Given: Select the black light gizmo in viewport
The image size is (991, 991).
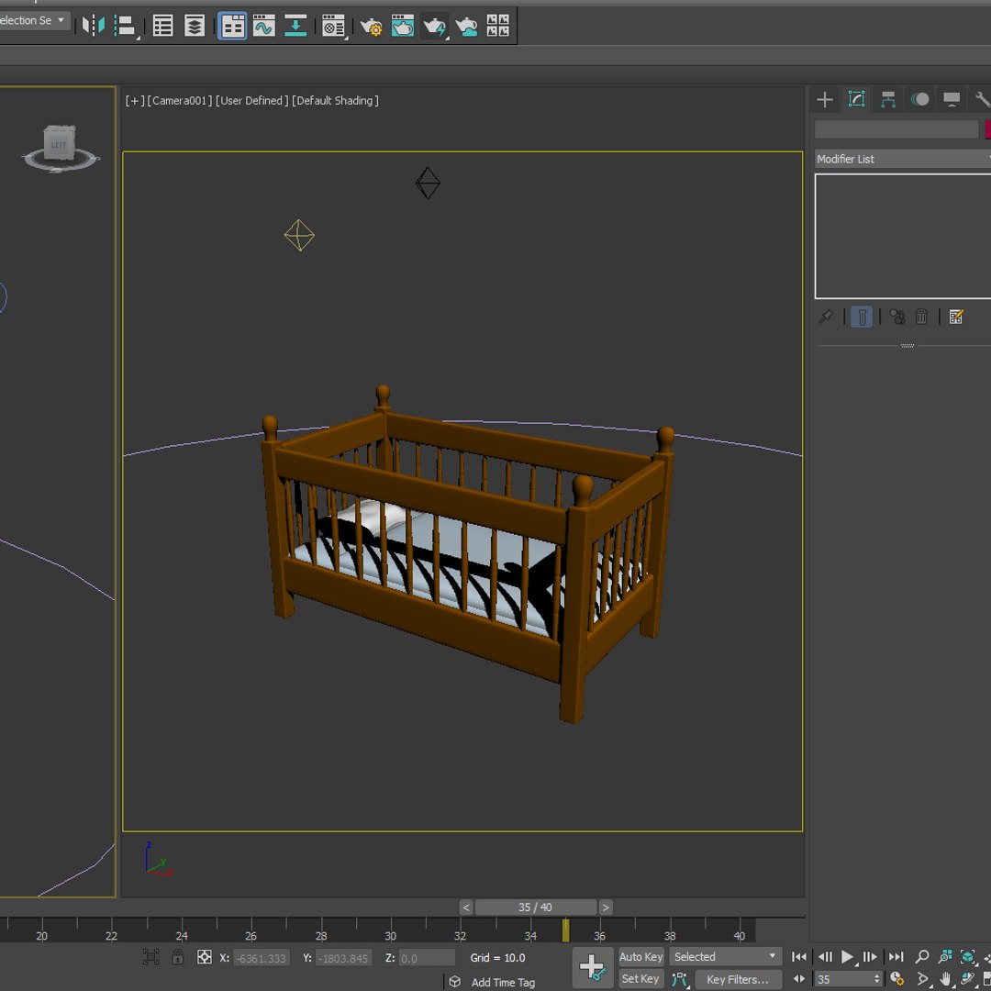Looking at the screenshot, I should tap(428, 184).
